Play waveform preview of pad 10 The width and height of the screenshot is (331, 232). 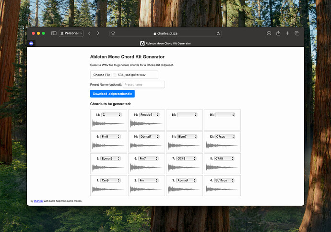(146, 145)
